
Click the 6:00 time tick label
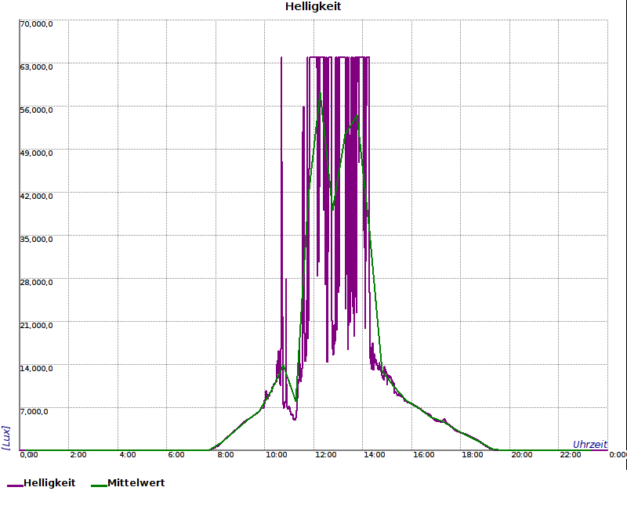176,455
